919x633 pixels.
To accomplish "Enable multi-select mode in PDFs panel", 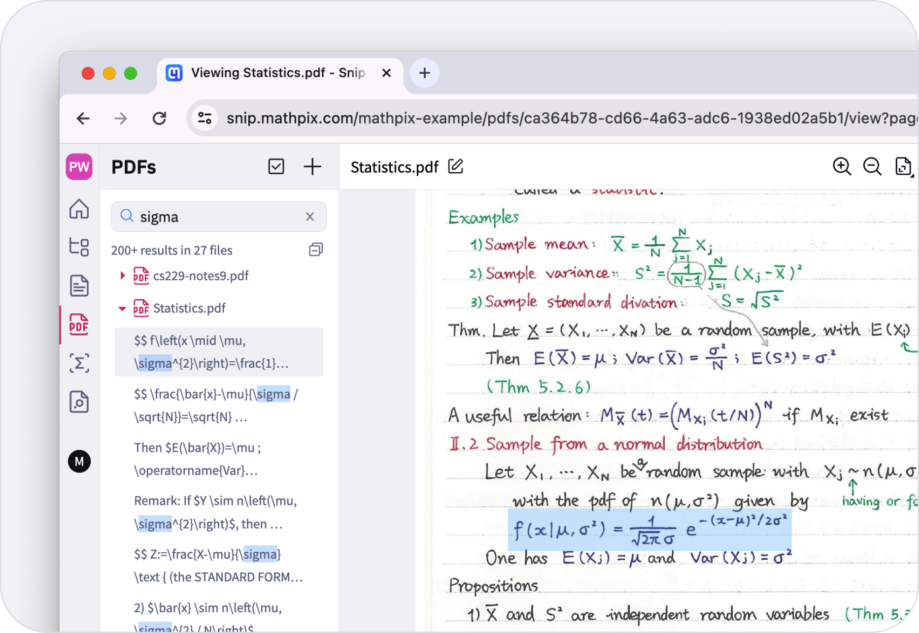I will pos(276,167).
